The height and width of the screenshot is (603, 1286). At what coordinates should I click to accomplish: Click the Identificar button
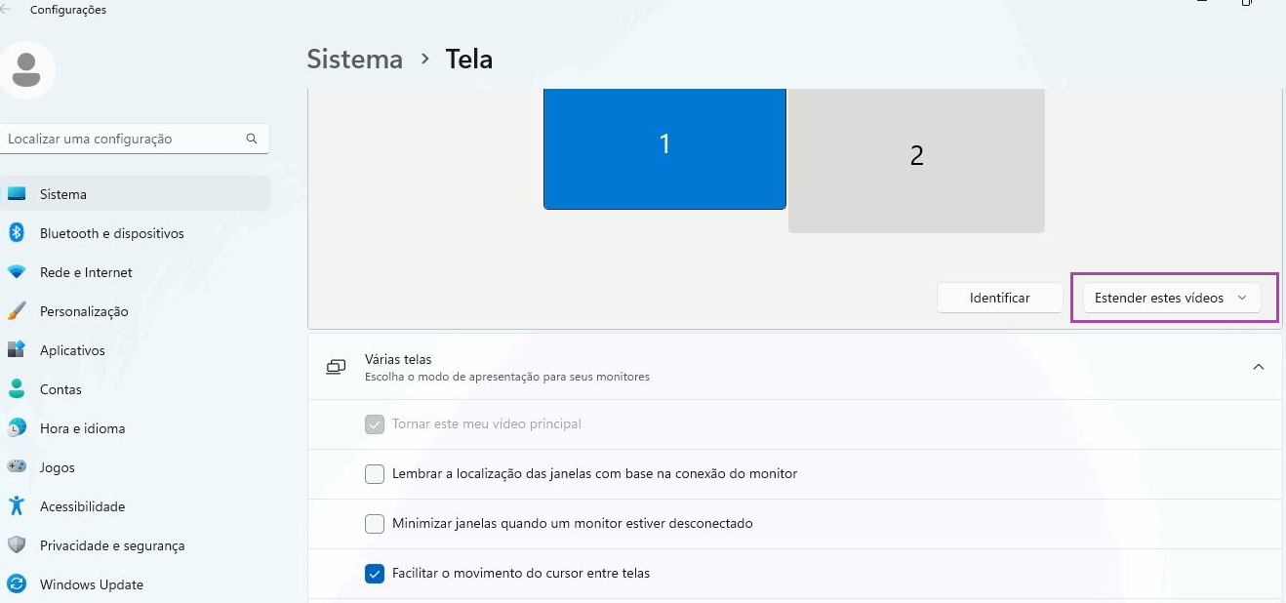[999, 298]
